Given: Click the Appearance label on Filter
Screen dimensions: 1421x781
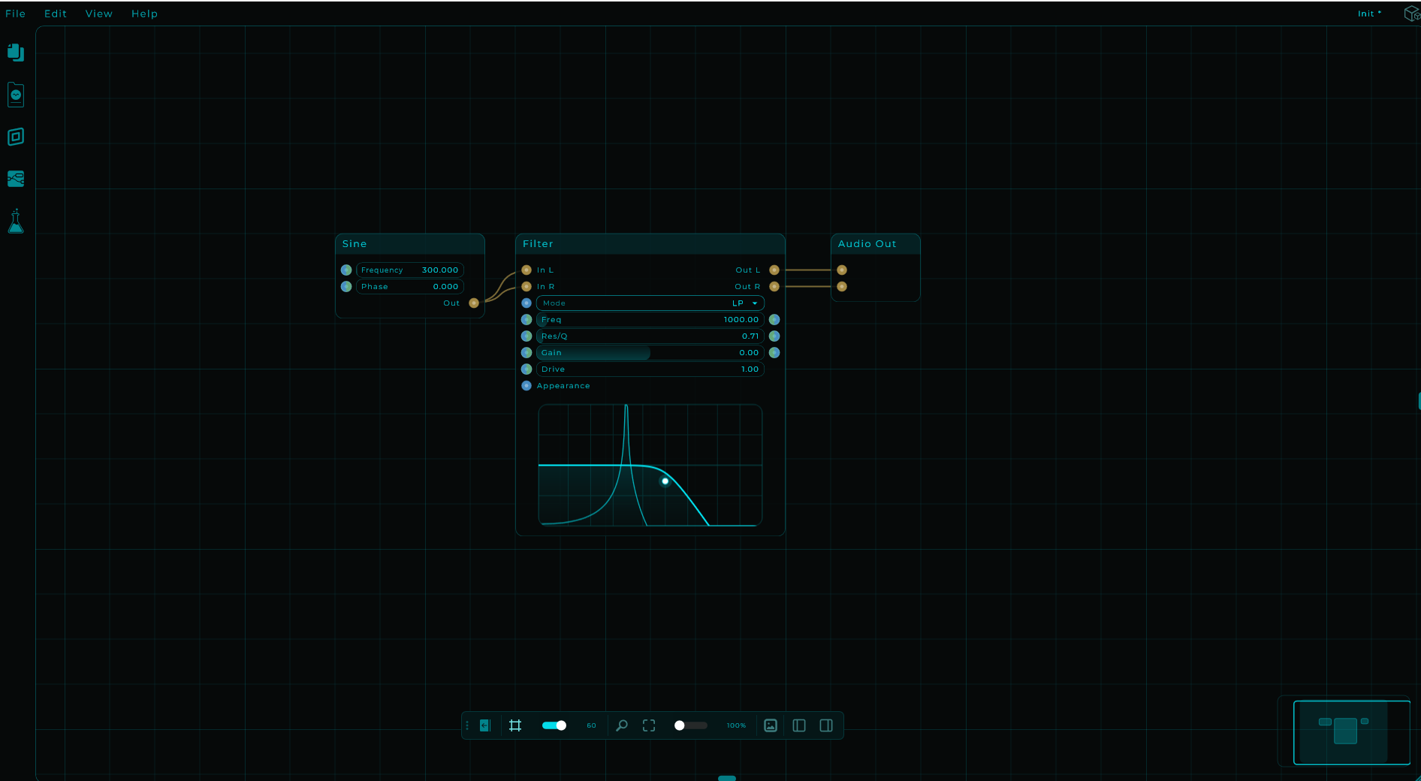Looking at the screenshot, I should coord(563,386).
